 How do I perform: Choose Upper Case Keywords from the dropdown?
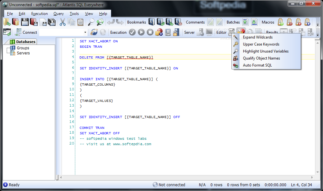click(x=266, y=44)
